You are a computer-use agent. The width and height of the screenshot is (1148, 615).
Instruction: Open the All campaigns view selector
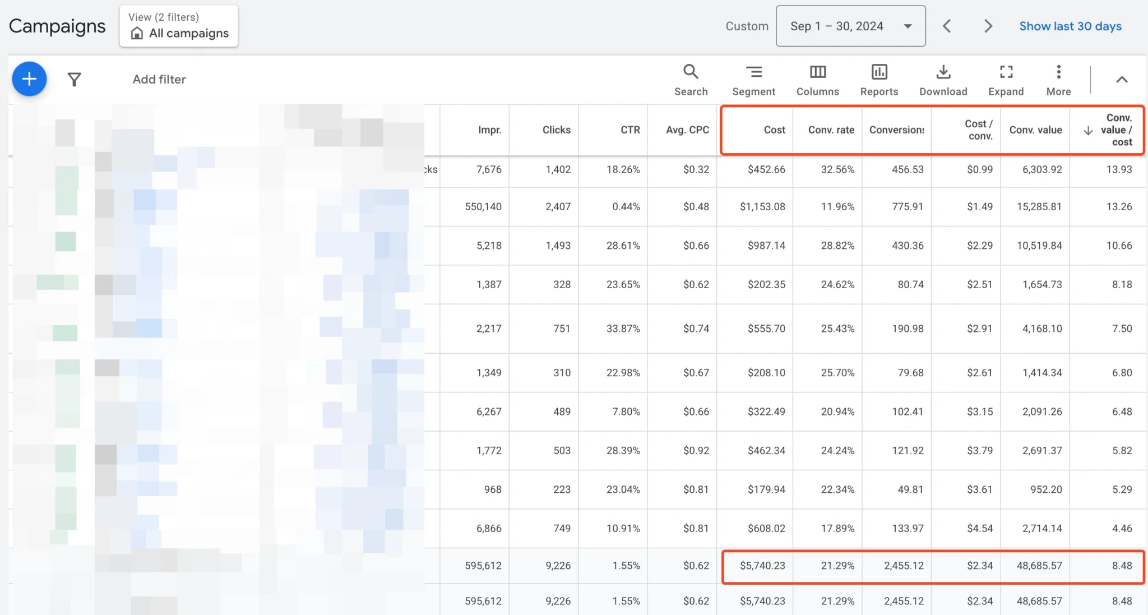pos(179,26)
